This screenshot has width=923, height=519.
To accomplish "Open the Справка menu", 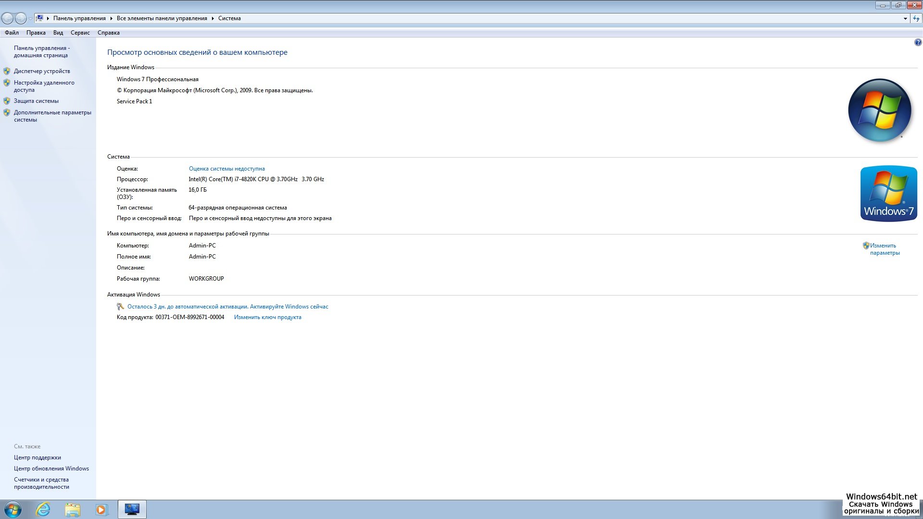I will pos(108,33).
